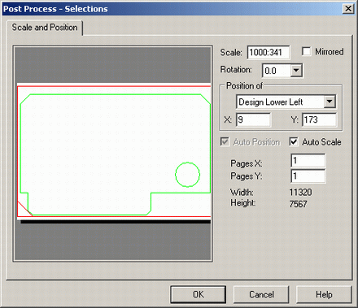The image size is (358, 308).
Task: Open the Rotation dropdown arrow
Action: 296,71
